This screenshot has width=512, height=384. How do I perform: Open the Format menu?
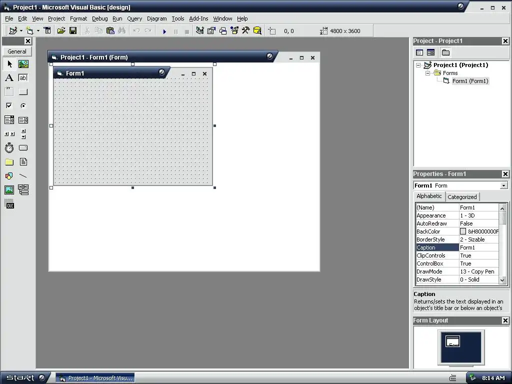(78, 18)
